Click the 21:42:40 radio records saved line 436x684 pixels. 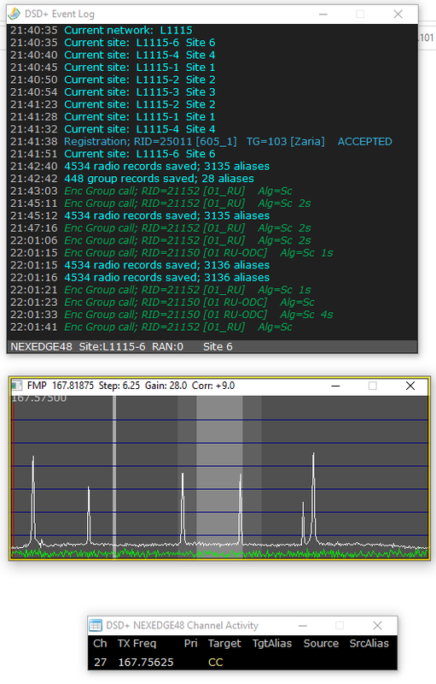tap(140, 166)
